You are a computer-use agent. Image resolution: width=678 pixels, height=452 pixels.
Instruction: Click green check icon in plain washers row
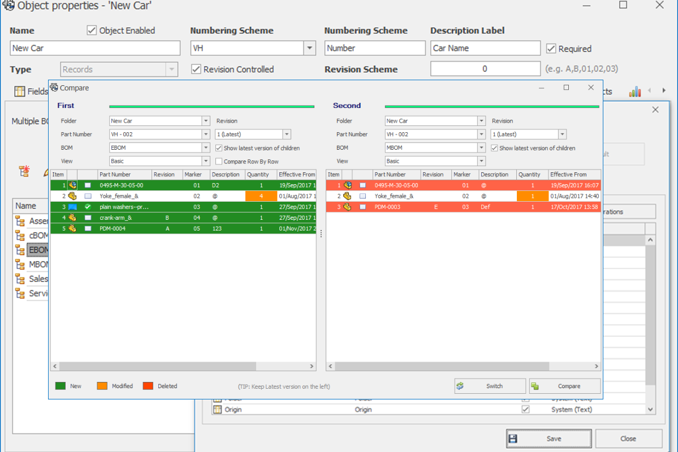pyautogui.click(x=88, y=207)
